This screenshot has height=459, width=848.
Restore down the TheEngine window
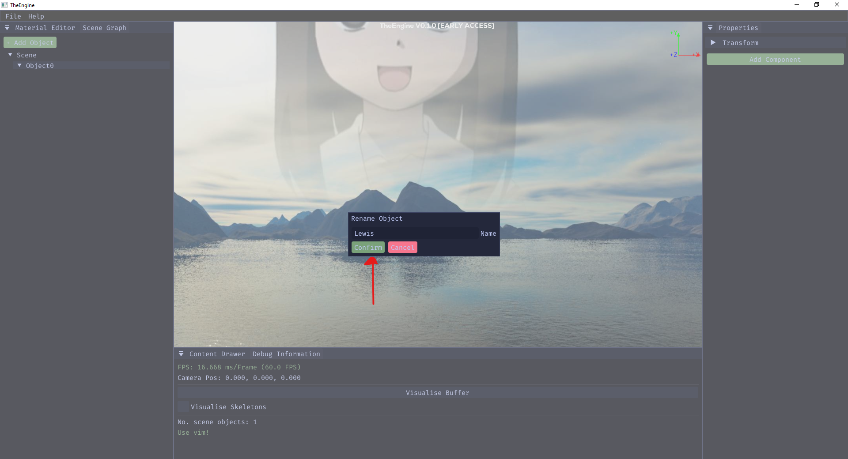coord(817,5)
